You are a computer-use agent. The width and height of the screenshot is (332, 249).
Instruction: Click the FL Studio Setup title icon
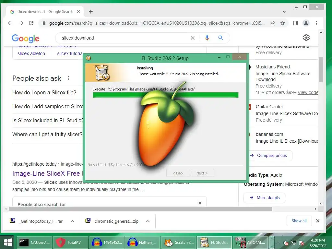click(x=88, y=58)
